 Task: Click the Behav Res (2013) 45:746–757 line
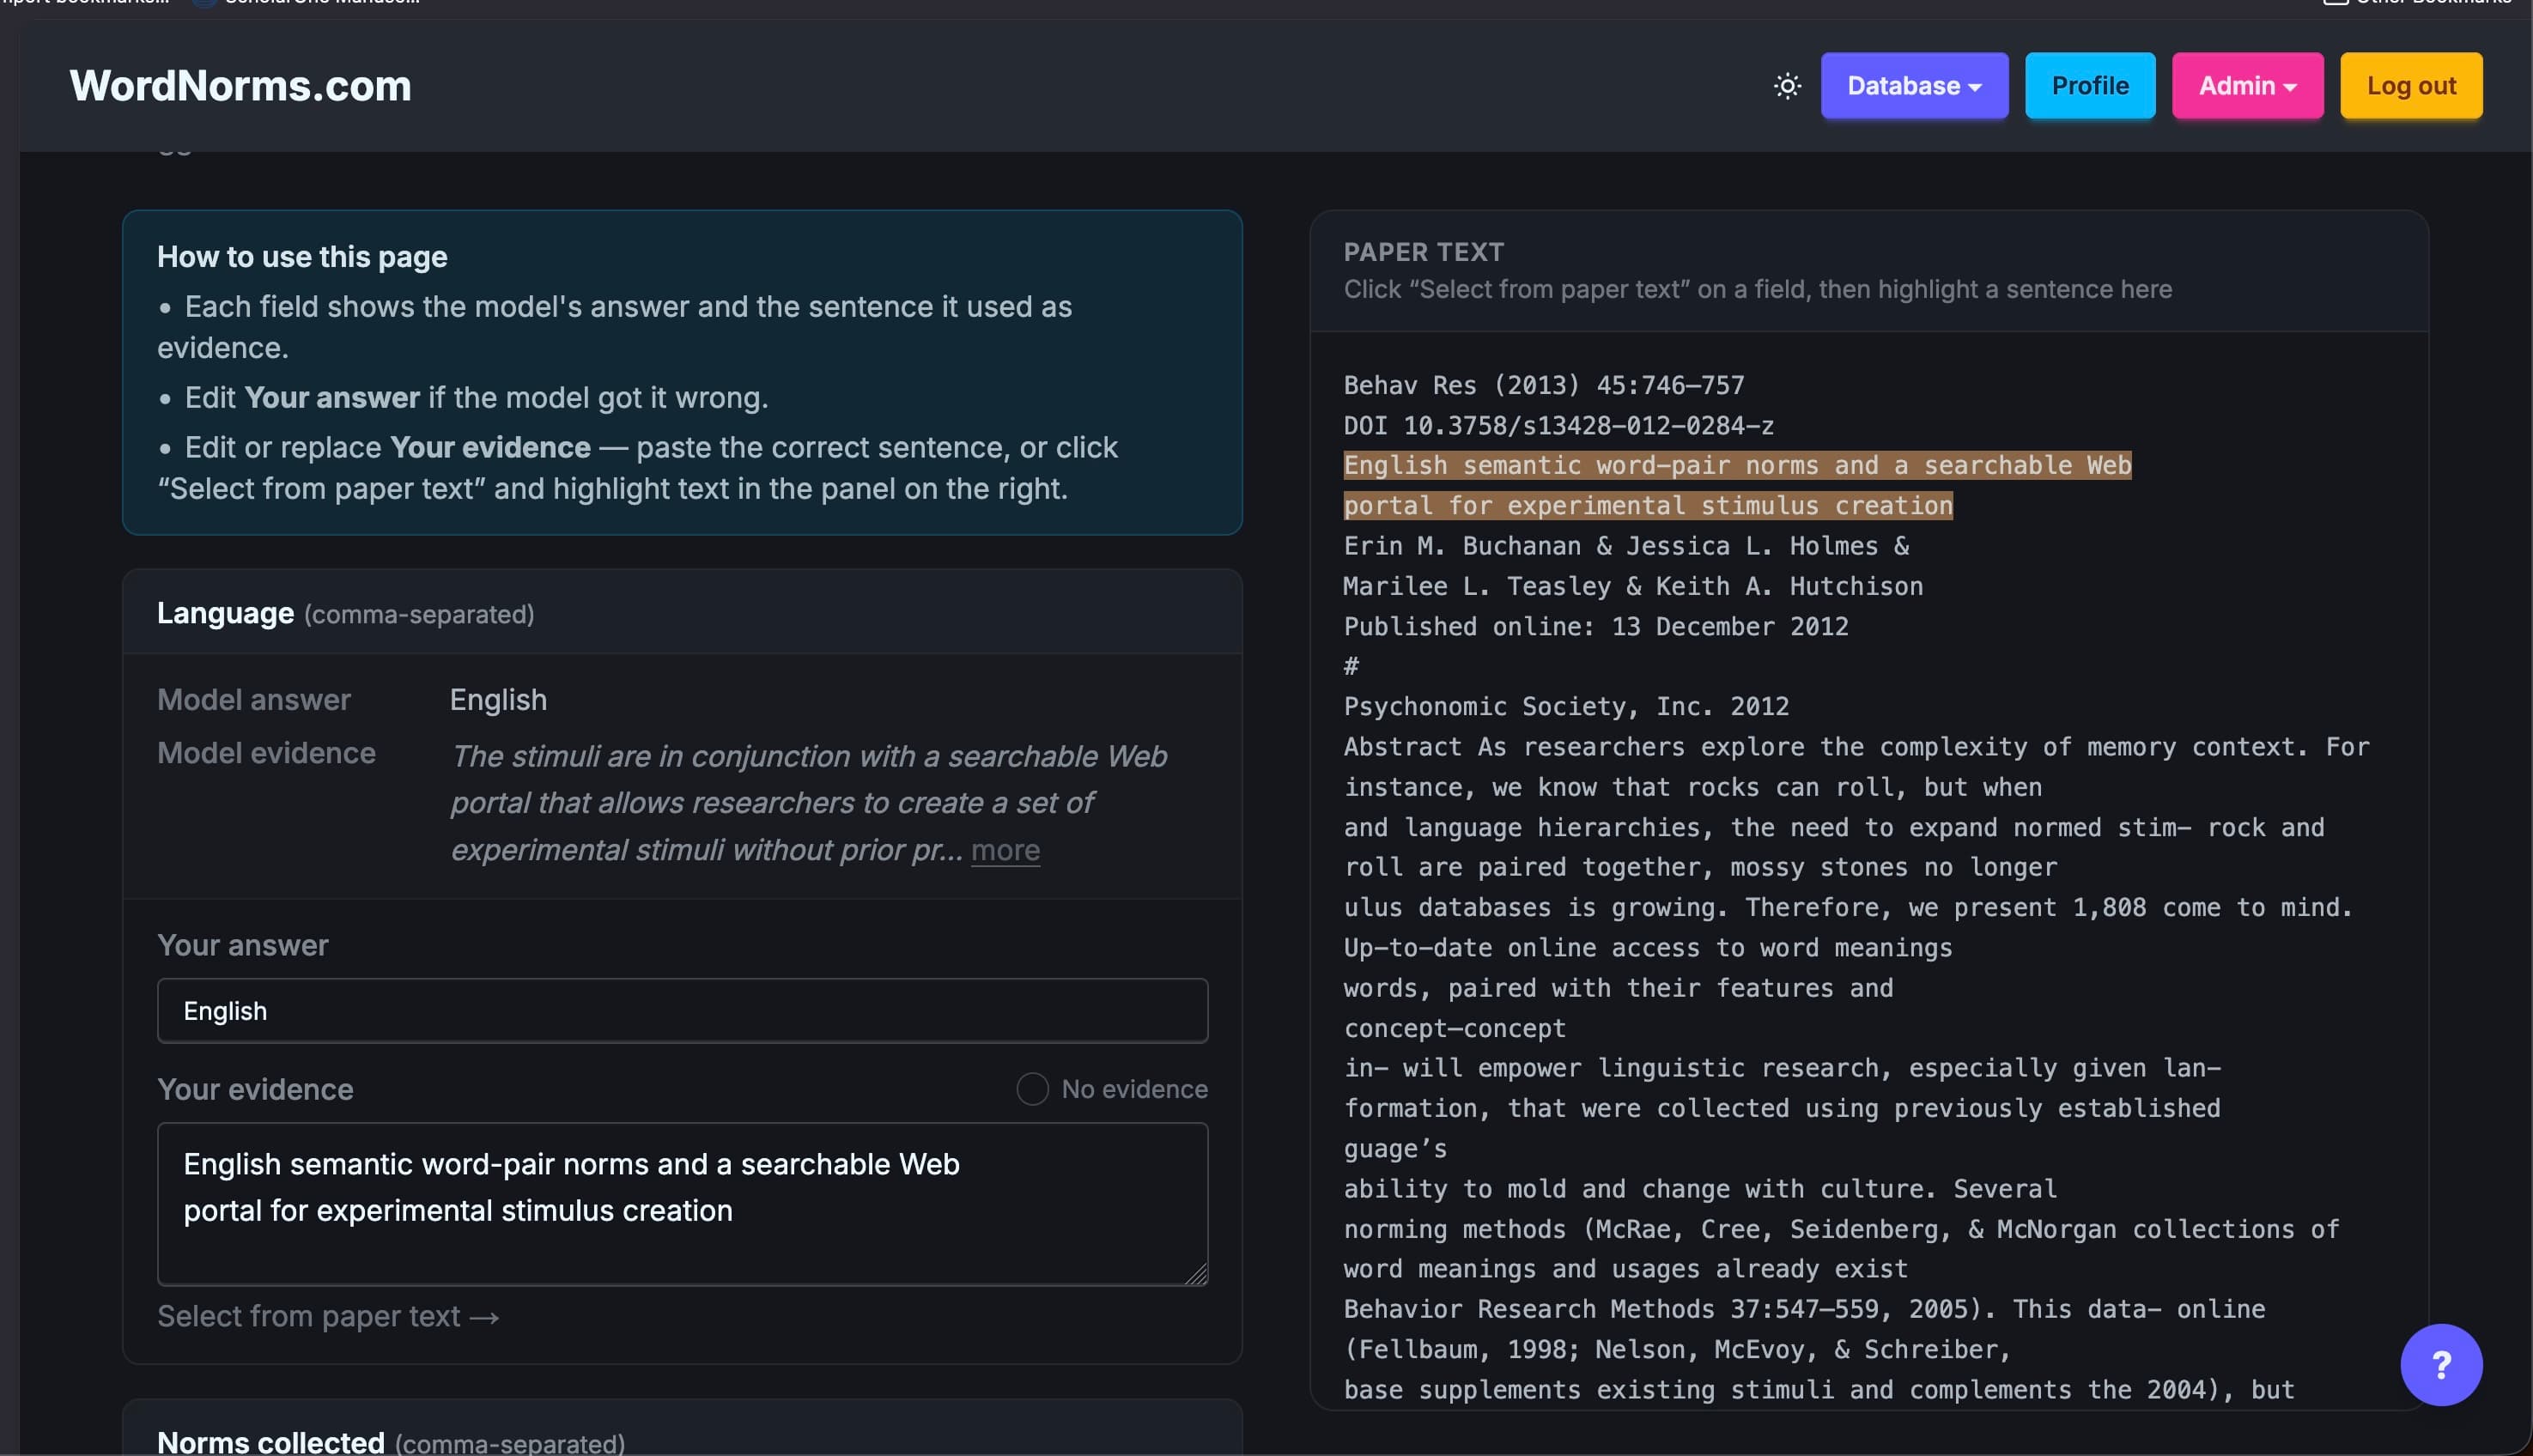pos(1543,385)
